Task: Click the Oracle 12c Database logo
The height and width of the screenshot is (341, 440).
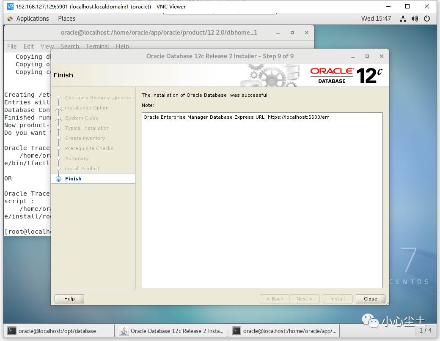Action: [346, 76]
